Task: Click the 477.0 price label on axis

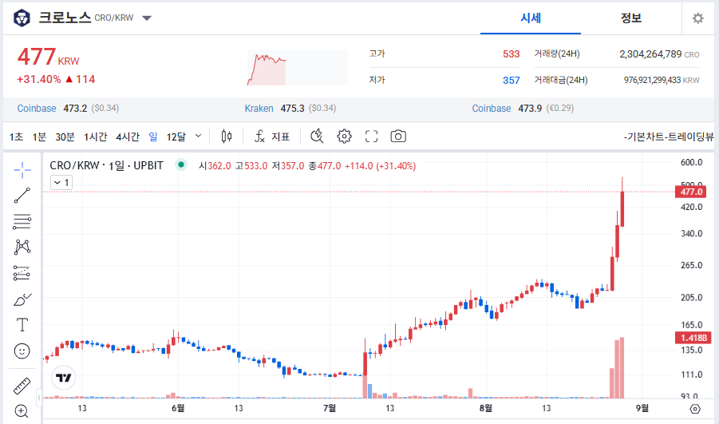Action: (x=691, y=192)
